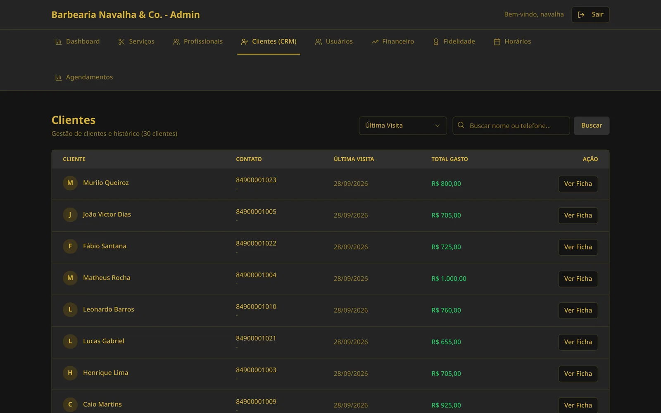Open the Última Visita sort dropdown
The width and height of the screenshot is (661, 413).
coord(403,126)
